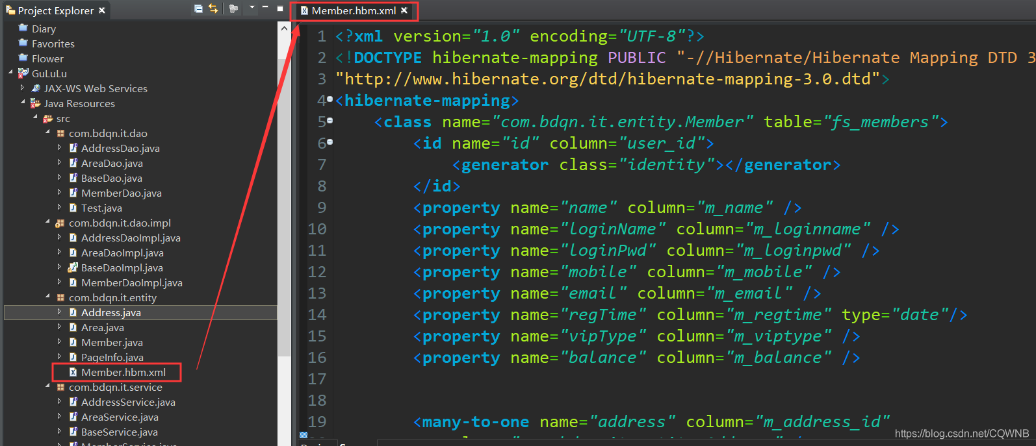This screenshot has height=446, width=1036.
Task: Expand the Address.java node
Action: (x=59, y=312)
